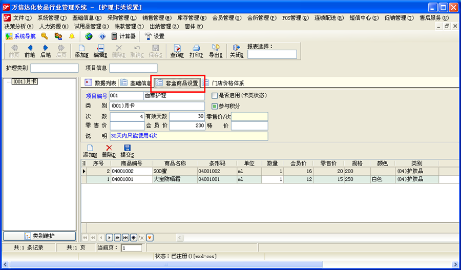
Task: Click the 项目信息 search field
Action: click(x=133, y=68)
